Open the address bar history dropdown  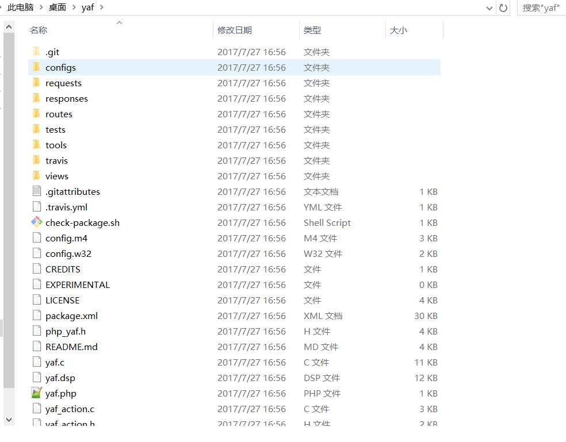click(489, 8)
